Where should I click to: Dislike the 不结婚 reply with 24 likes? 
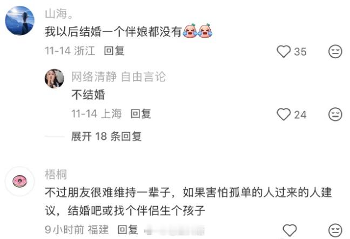pyautogui.click(x=335, y=114)
